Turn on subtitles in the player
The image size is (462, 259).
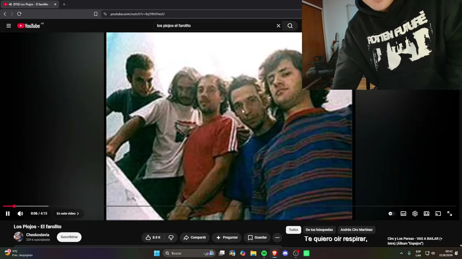coord(403,214)
